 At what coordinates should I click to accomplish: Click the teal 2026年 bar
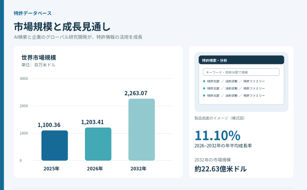pyautogui.click(x=98, y=144)
